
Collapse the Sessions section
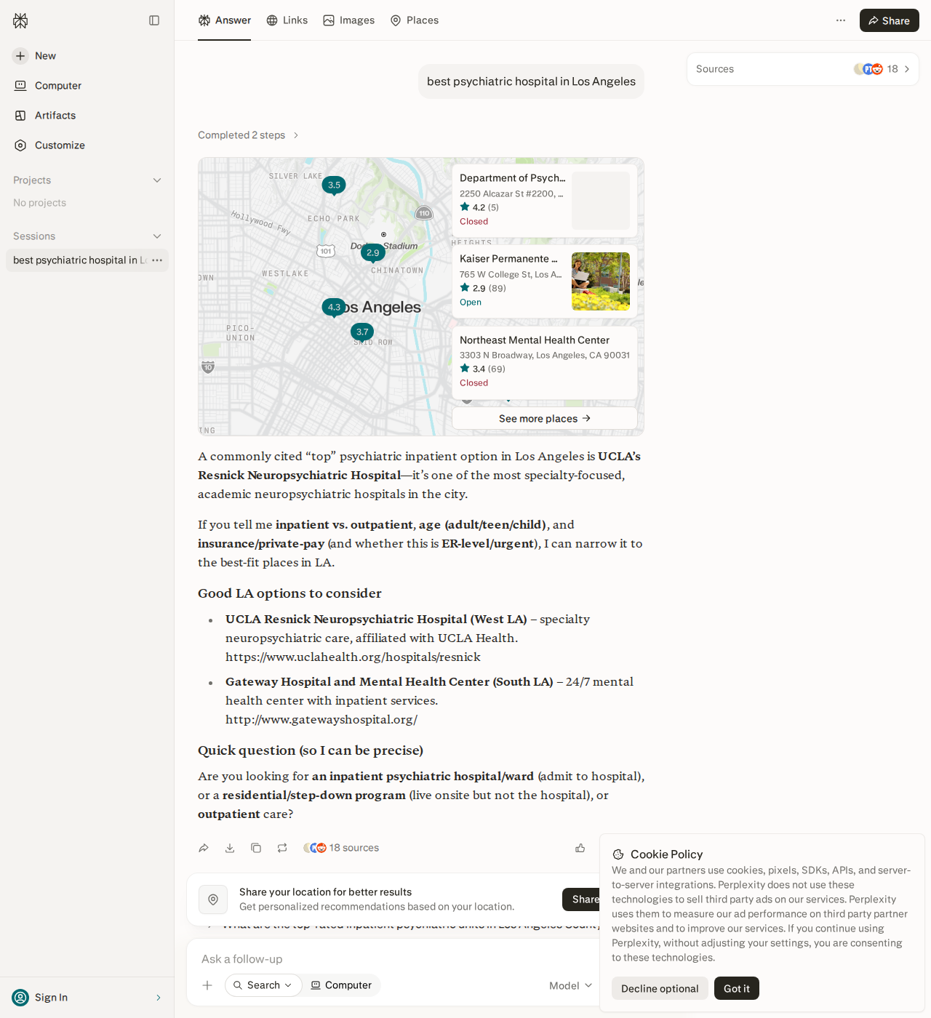(157, 236)
